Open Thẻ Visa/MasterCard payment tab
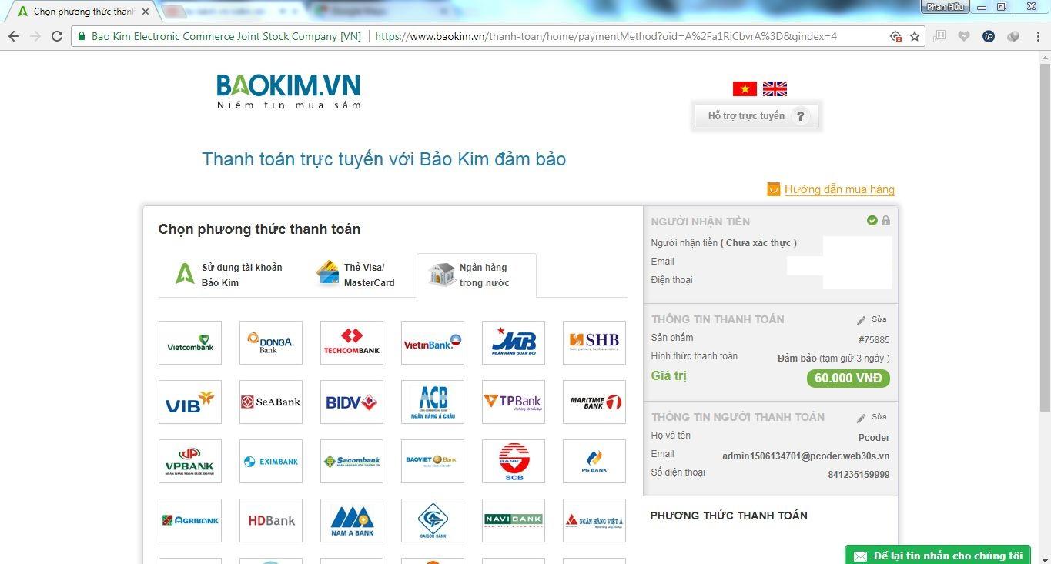 point(356,275)
